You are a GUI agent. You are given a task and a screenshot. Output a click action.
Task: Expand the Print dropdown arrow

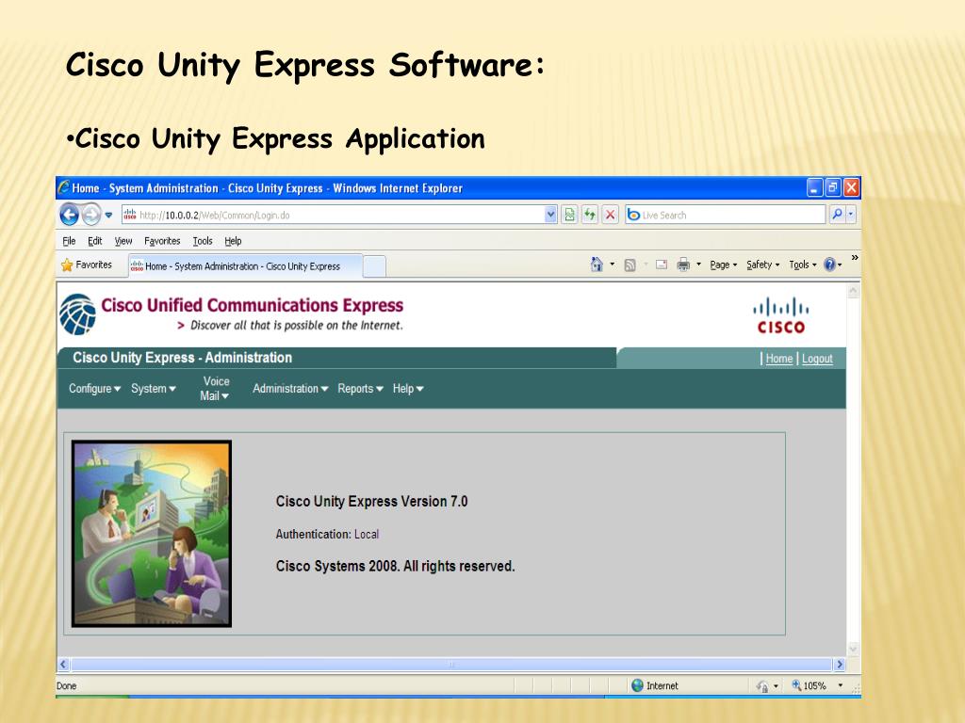click(x=698, y=265)
